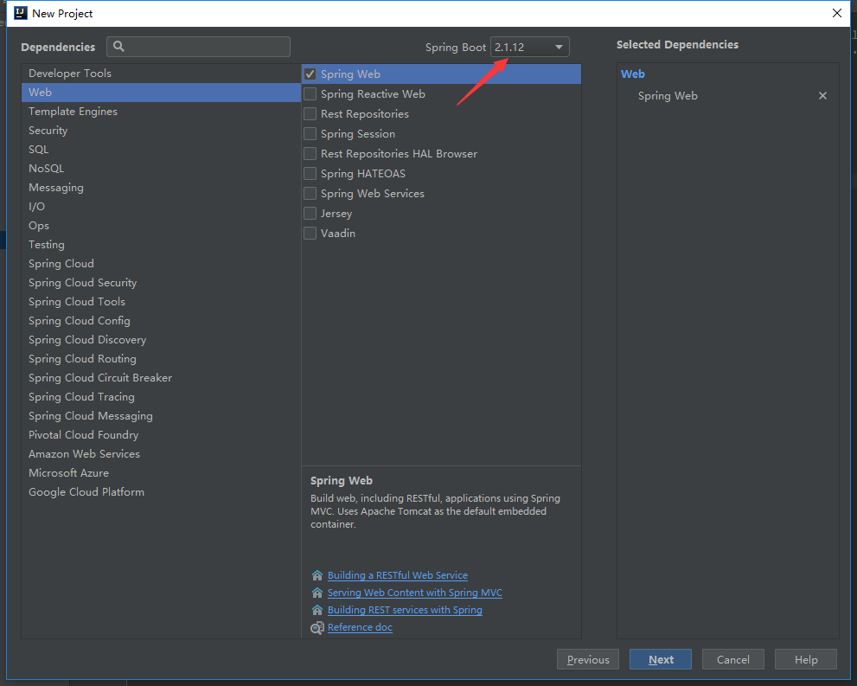Open Building a RESTful Web Service guide
This screenshot has width=857, height=686.
pos(397,575)
